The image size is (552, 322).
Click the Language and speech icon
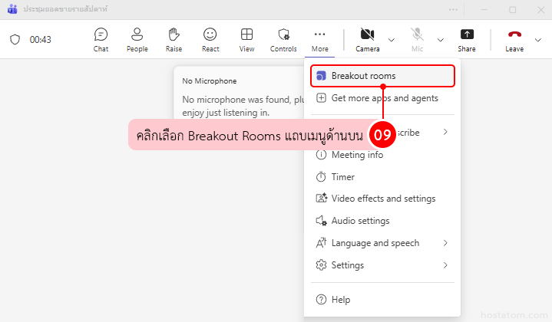pyautogui.click(x=321, y=243)
